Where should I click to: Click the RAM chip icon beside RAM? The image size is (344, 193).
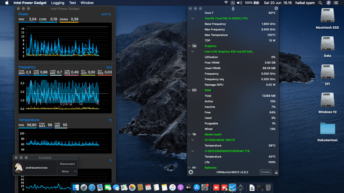pos(194,90)
